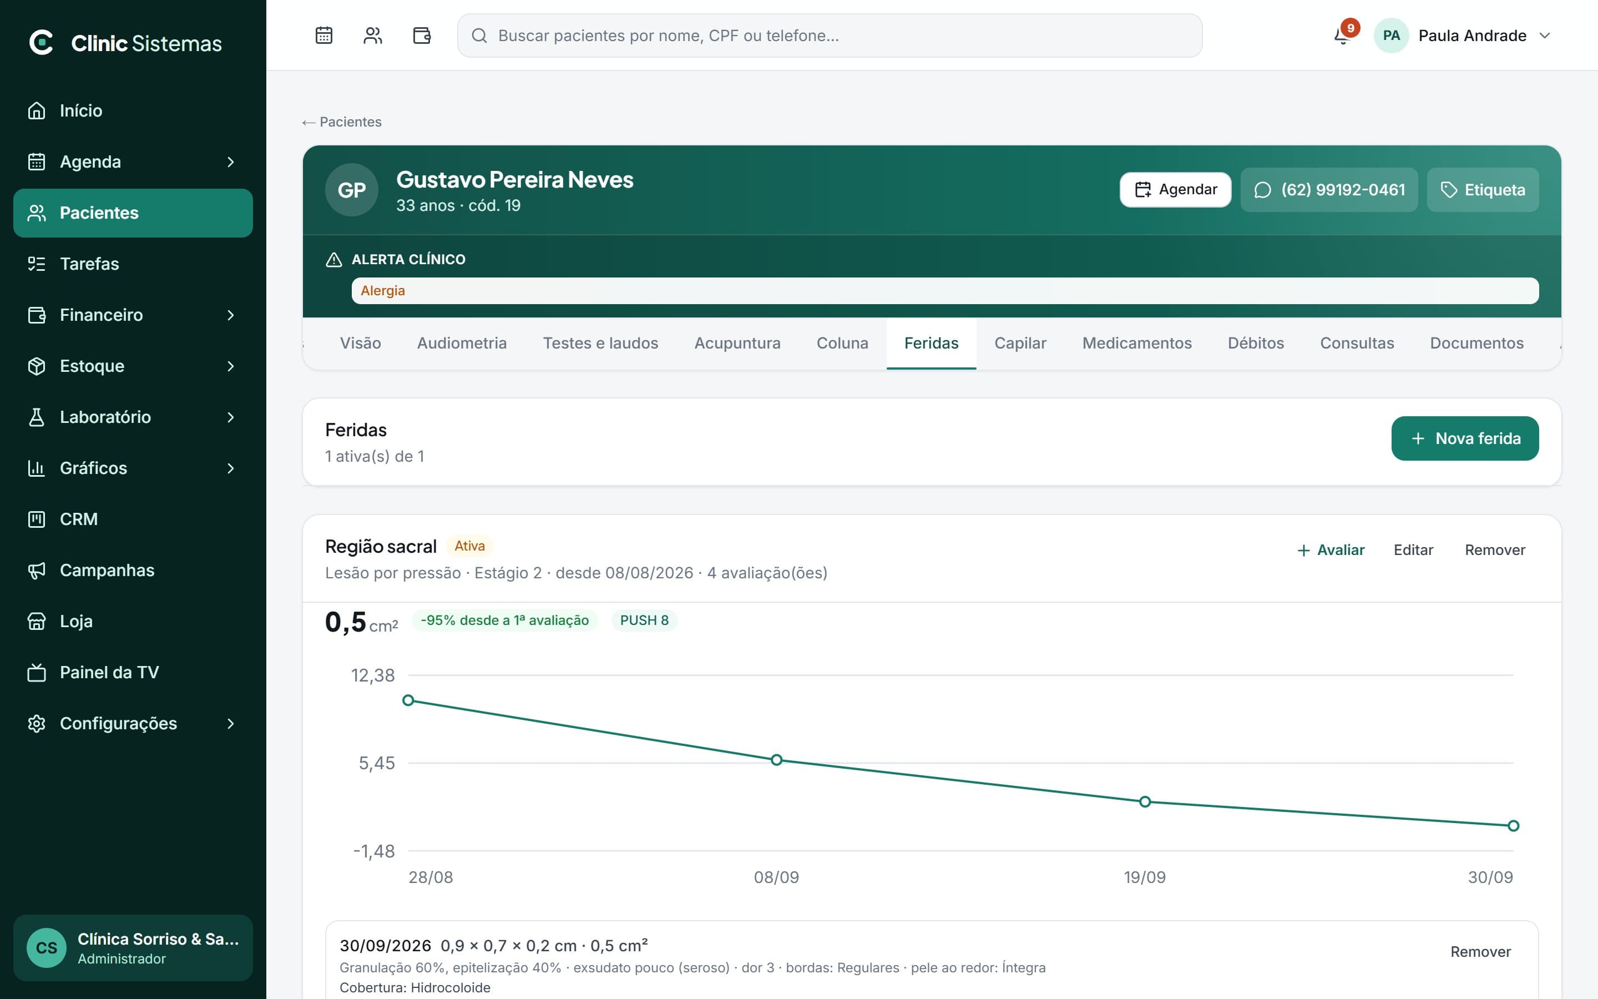Switch to the Capilar tab
Screen dimensions: 1598x999
[1020, 343]
